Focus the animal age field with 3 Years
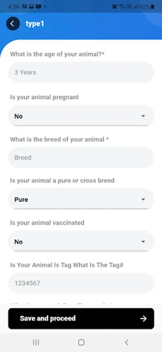The height and width of the screenshot is (352, 162). 81,72
